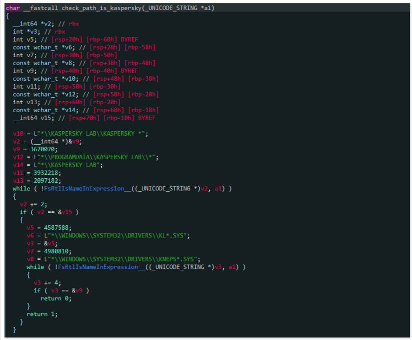Click the numeric value 3670070

pos(43,149)
